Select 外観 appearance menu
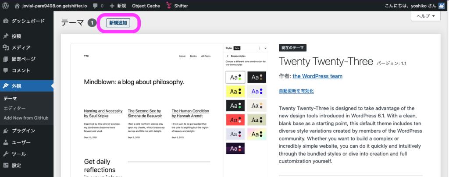The height and width of the screenshot is (177, 449). click(x=27, y=86)
